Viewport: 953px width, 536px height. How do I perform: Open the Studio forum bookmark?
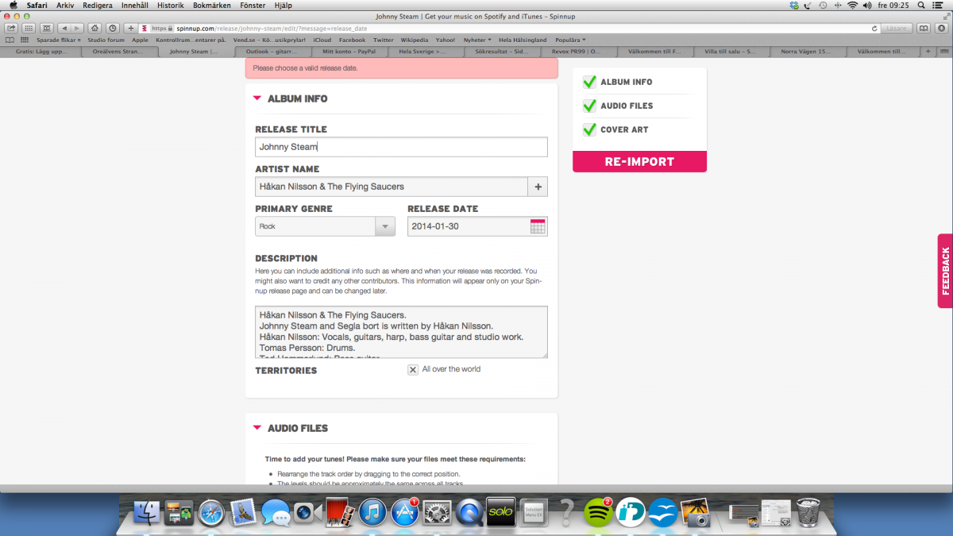(x=106, y=40)
